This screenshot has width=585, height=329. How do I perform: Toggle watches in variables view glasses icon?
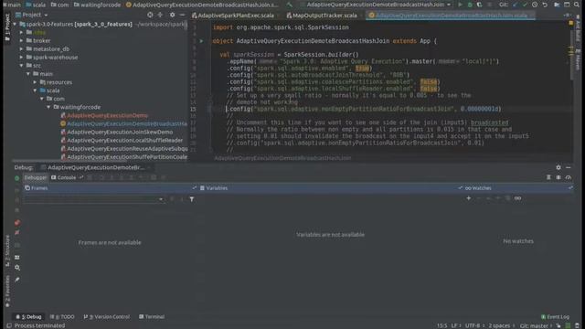click(517, 198)
